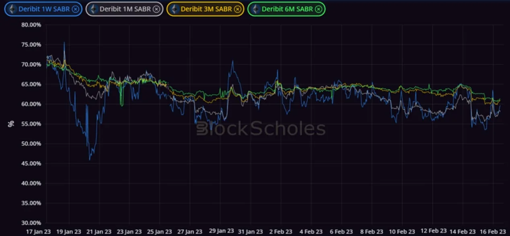Click Ethereum icon in 1M SABR chip
Viewport: 510px width, 236px height.
pos(93,9)
